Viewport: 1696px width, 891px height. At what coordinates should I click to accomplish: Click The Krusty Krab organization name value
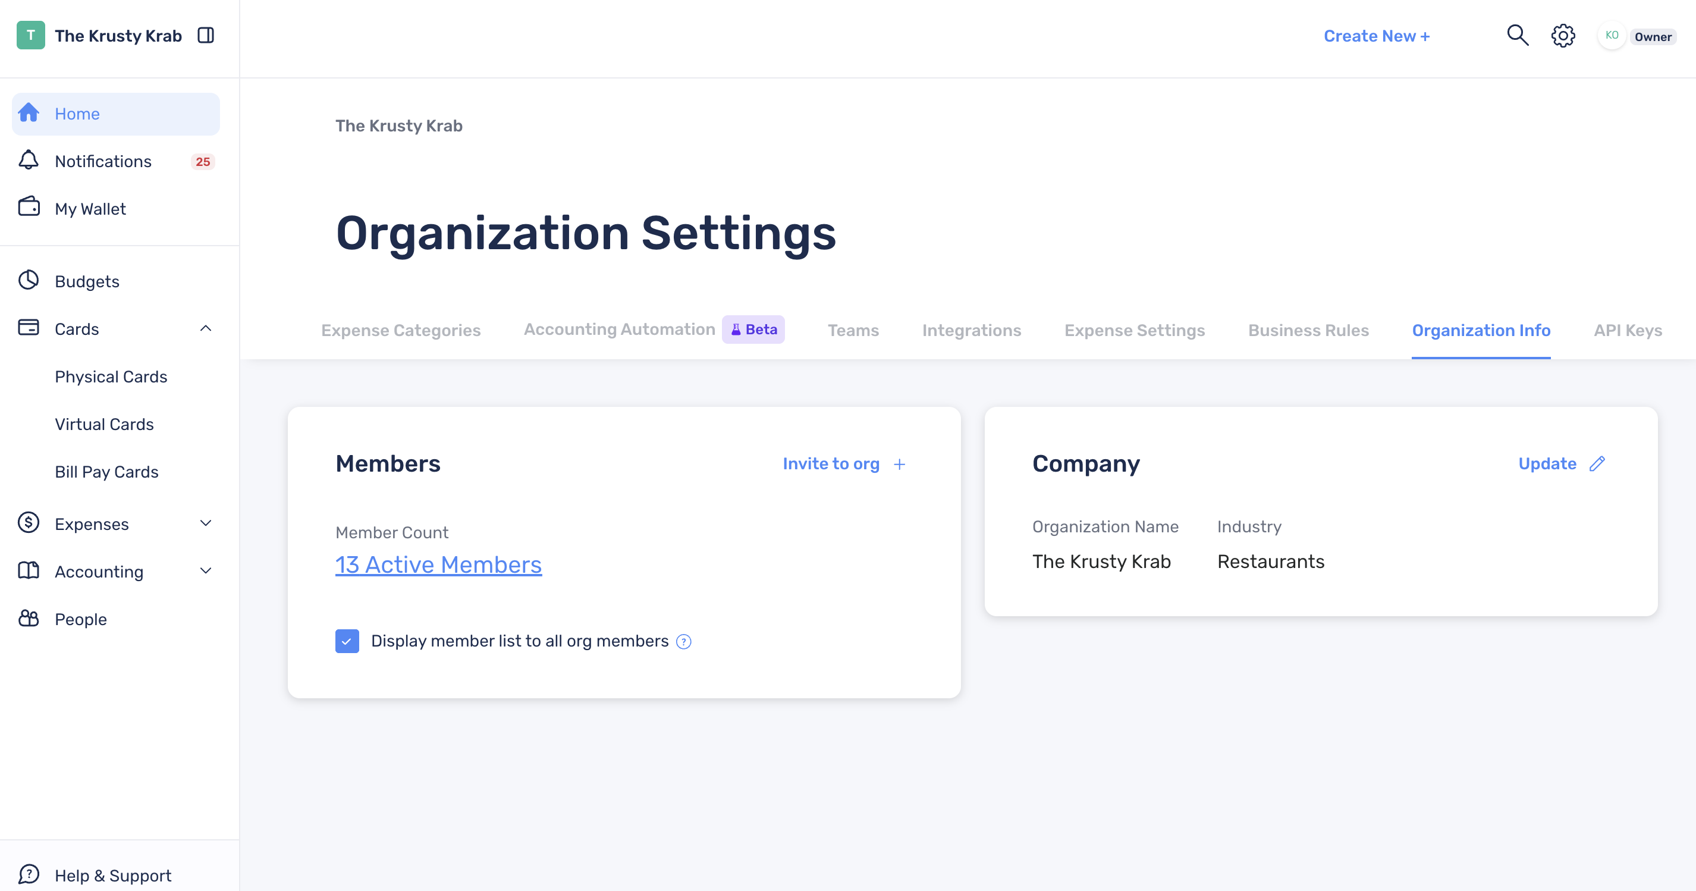coord(1101,561)
